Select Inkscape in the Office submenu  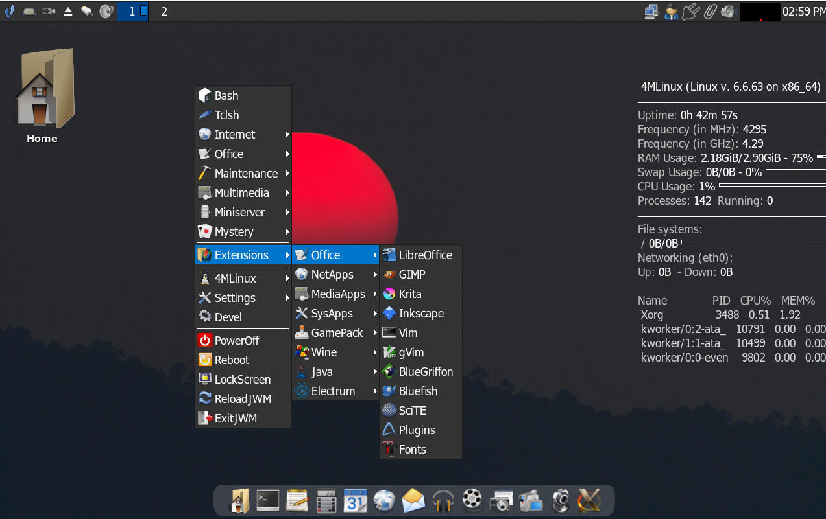[x=420, y=314]
